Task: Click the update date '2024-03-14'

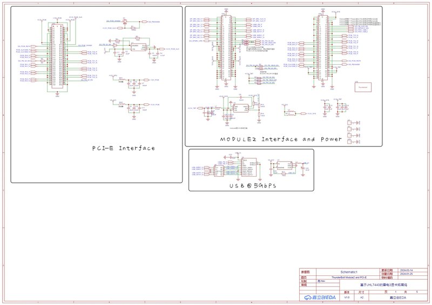Action: 406,271
